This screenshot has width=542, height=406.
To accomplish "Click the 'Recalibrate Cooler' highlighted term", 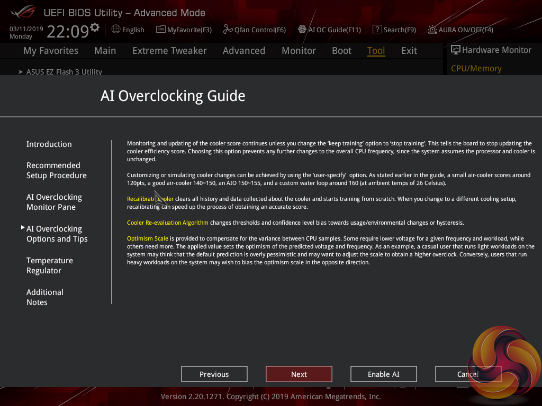I will pyautogui.click(x=150, y=199).
